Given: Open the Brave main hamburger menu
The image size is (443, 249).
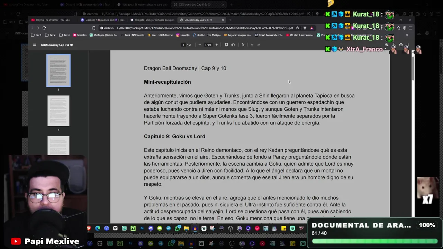Looking at the screenshot, I should pos(410,28).
